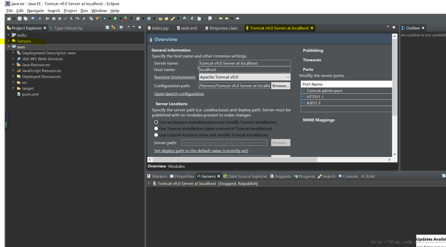Click the Step Return debug icon
The width and height of the screenshot is (446, 247).
pos(84,18)
